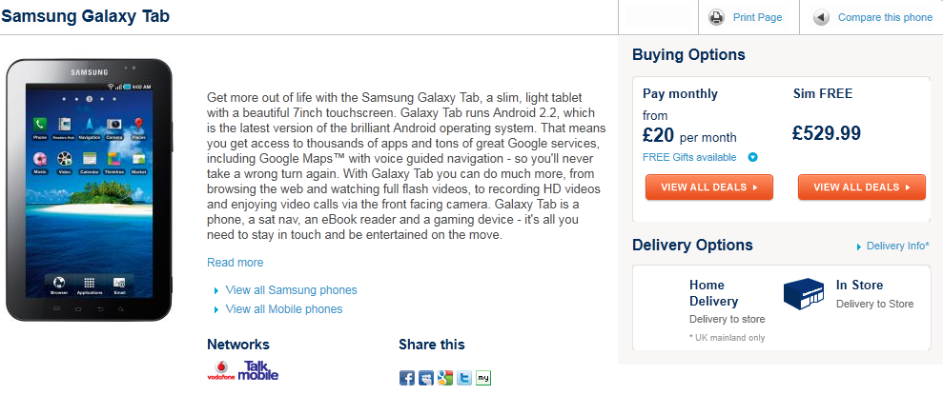Share on Google icon
Viewport: 943px width, 395px height.
(x=445, y=378)
